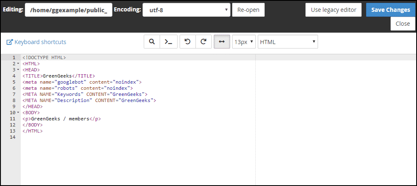Click the Re-open button
This screenshot has width=417, height=186.
[x=248, y=10]
